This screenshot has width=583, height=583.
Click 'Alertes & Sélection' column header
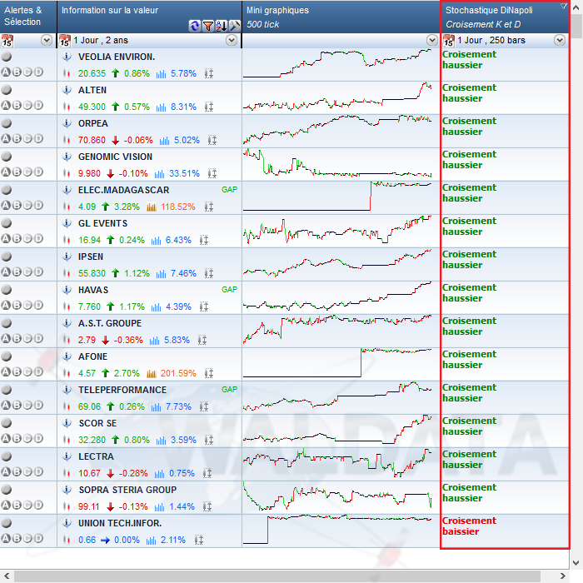pos(28,17)
